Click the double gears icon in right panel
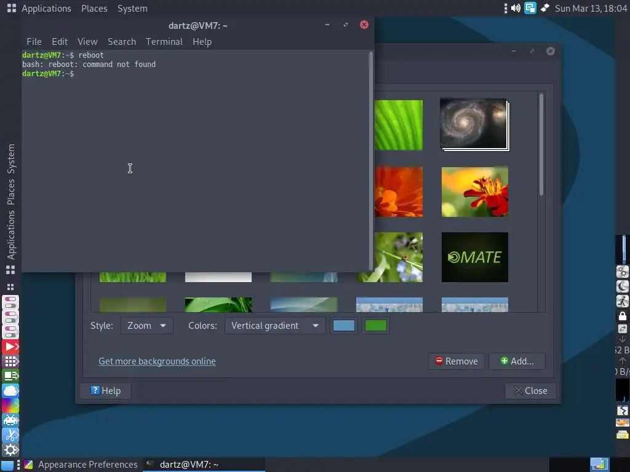Image resolution: width=630 pixels, height=472 pixels. (622, 272)
